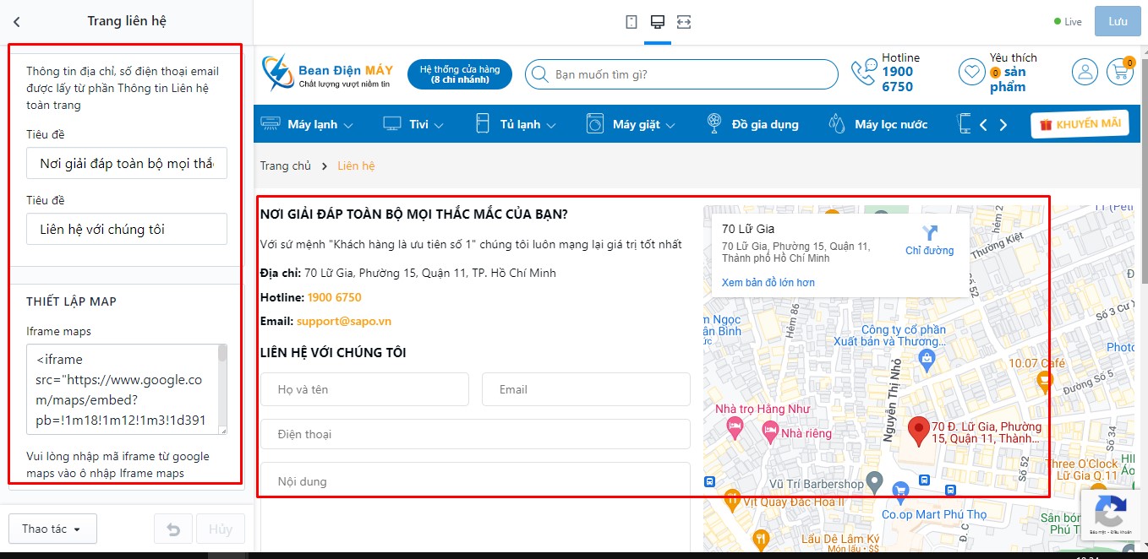Click the undo arrow button

point(173,529)
